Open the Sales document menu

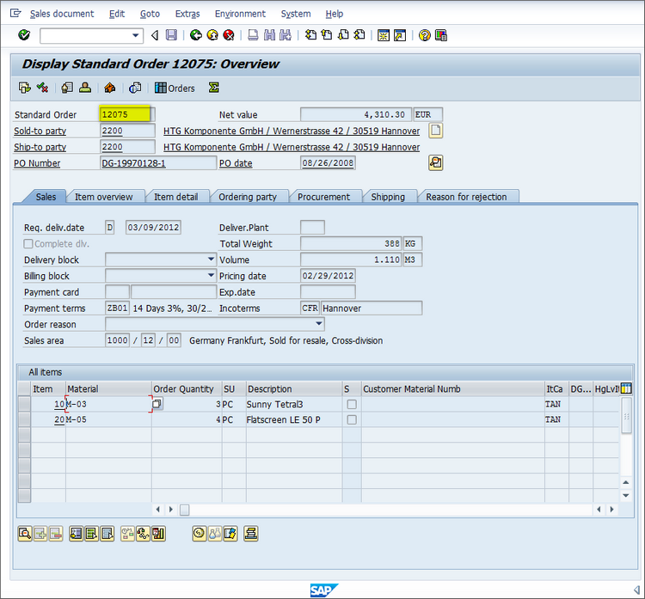(x=62, y=14)
